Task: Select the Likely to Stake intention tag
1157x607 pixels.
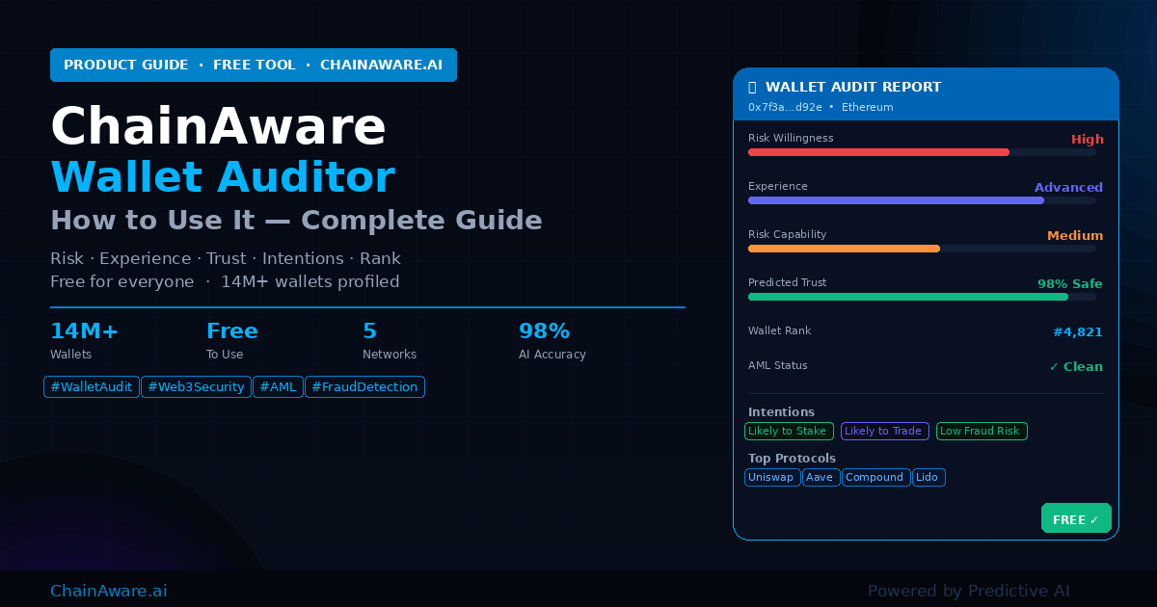Action: [787, 432]
